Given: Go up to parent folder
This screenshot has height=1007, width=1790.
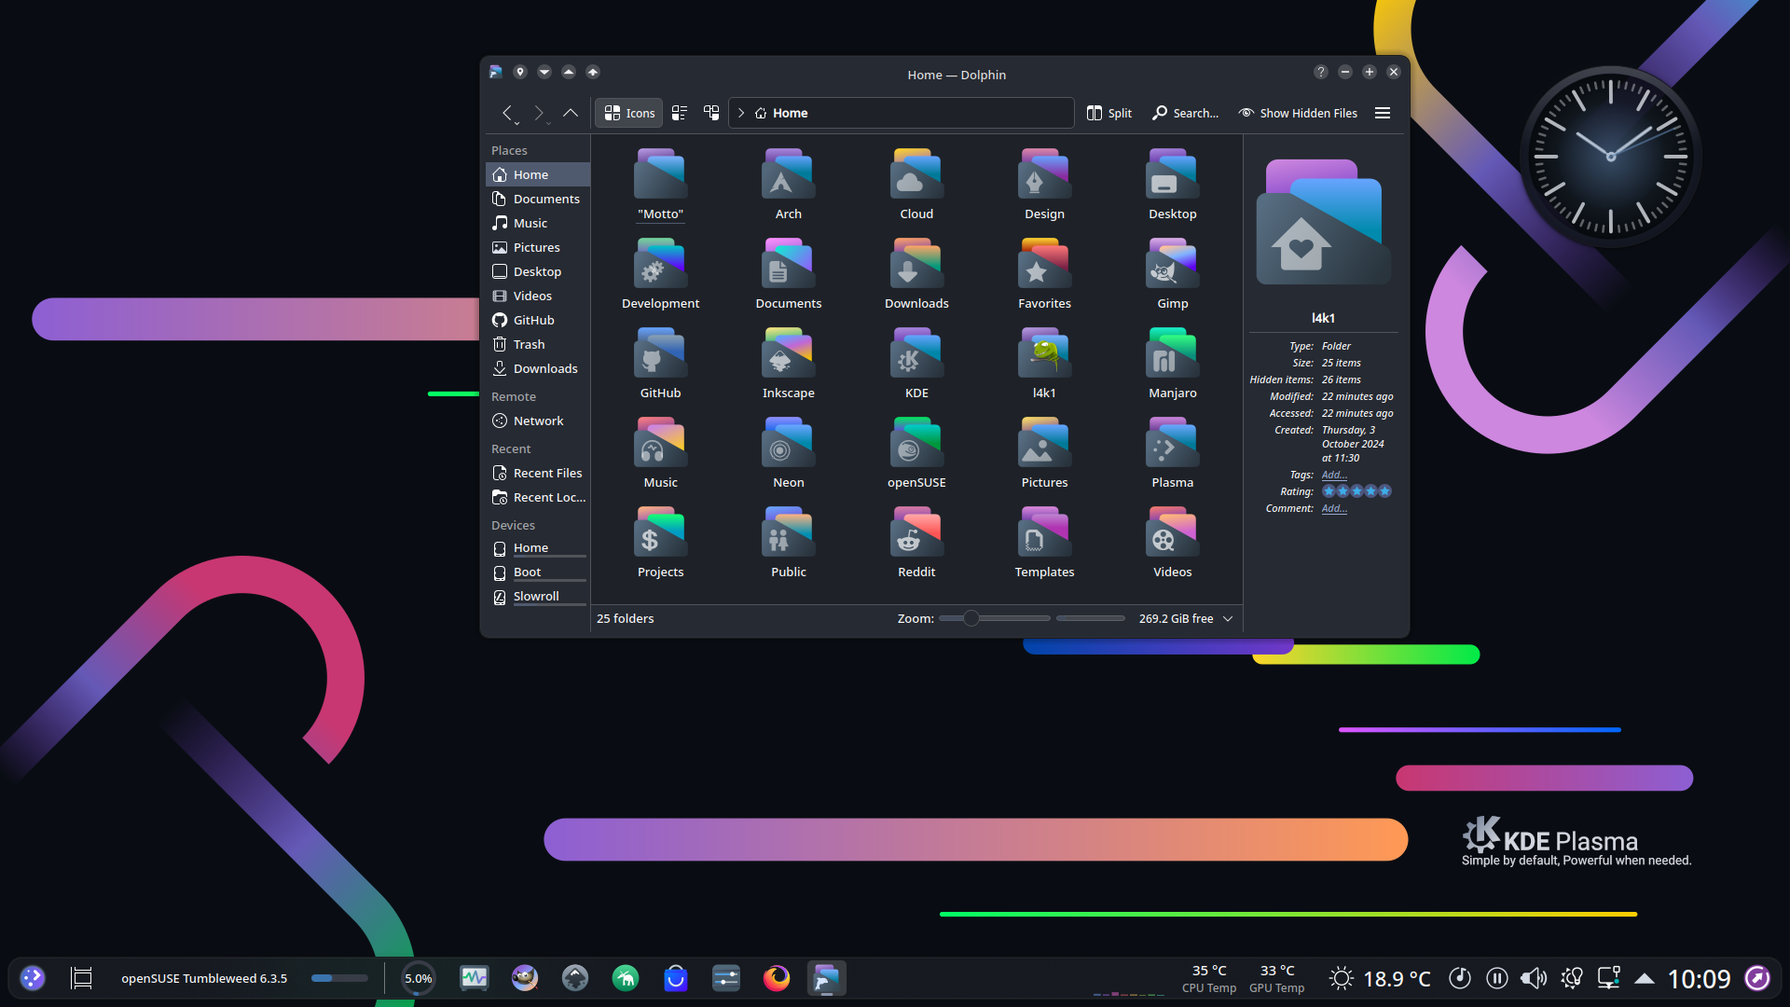Looking at the screenshot, I should (x=571, y=113).
